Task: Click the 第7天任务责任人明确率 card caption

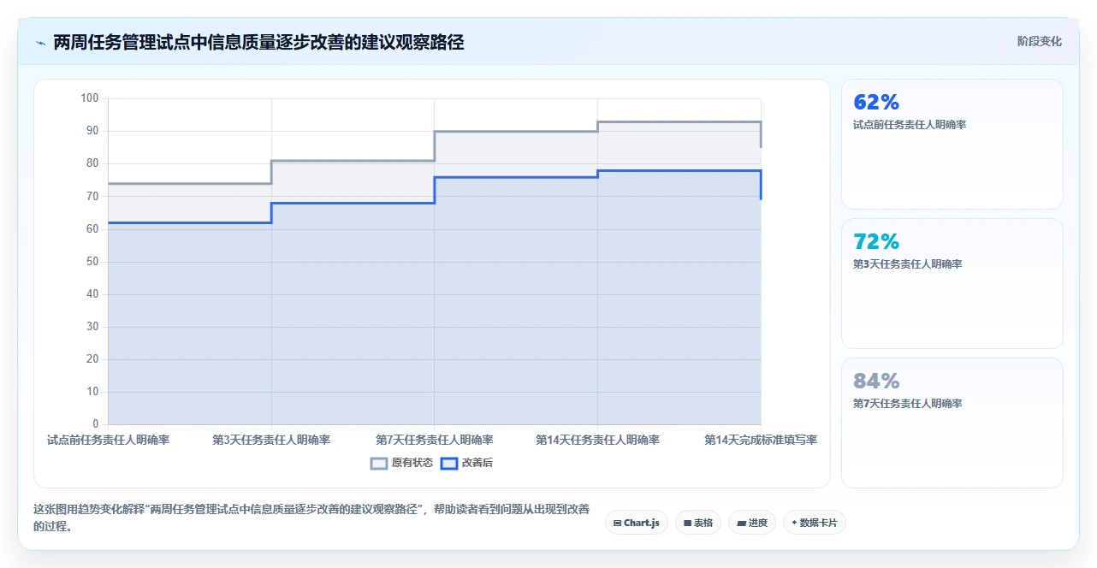Action: [908, 404]
